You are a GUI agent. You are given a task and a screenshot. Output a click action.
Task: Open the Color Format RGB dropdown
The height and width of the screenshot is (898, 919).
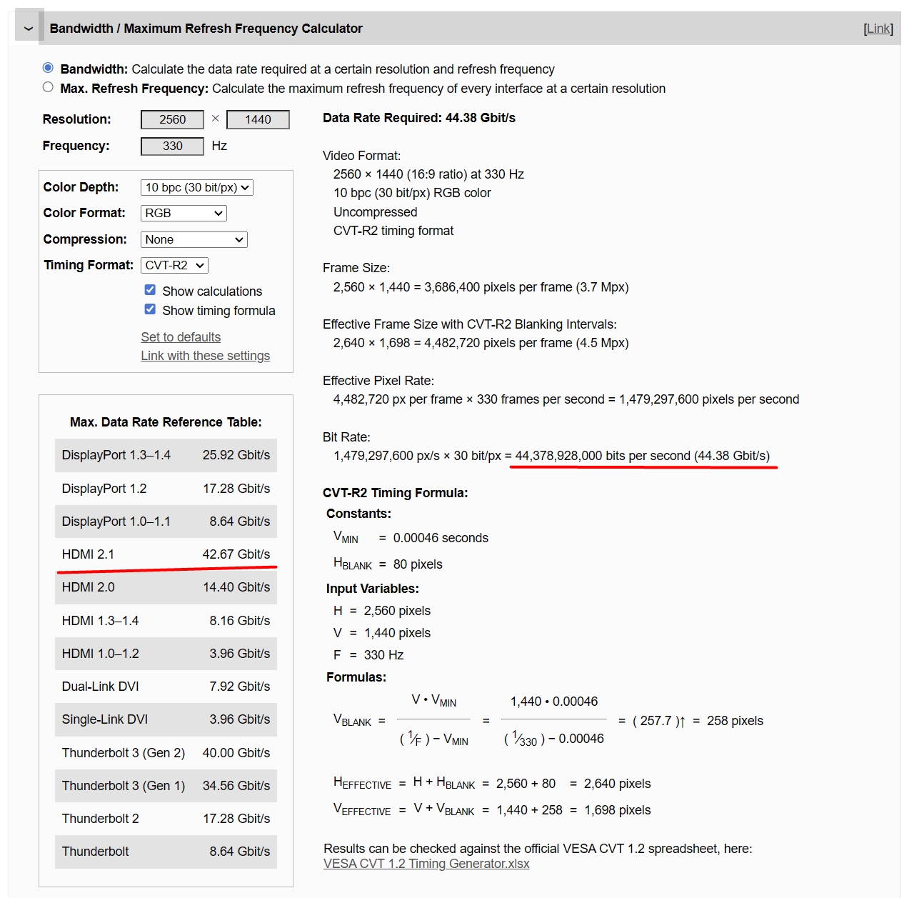tap(184, 213)
